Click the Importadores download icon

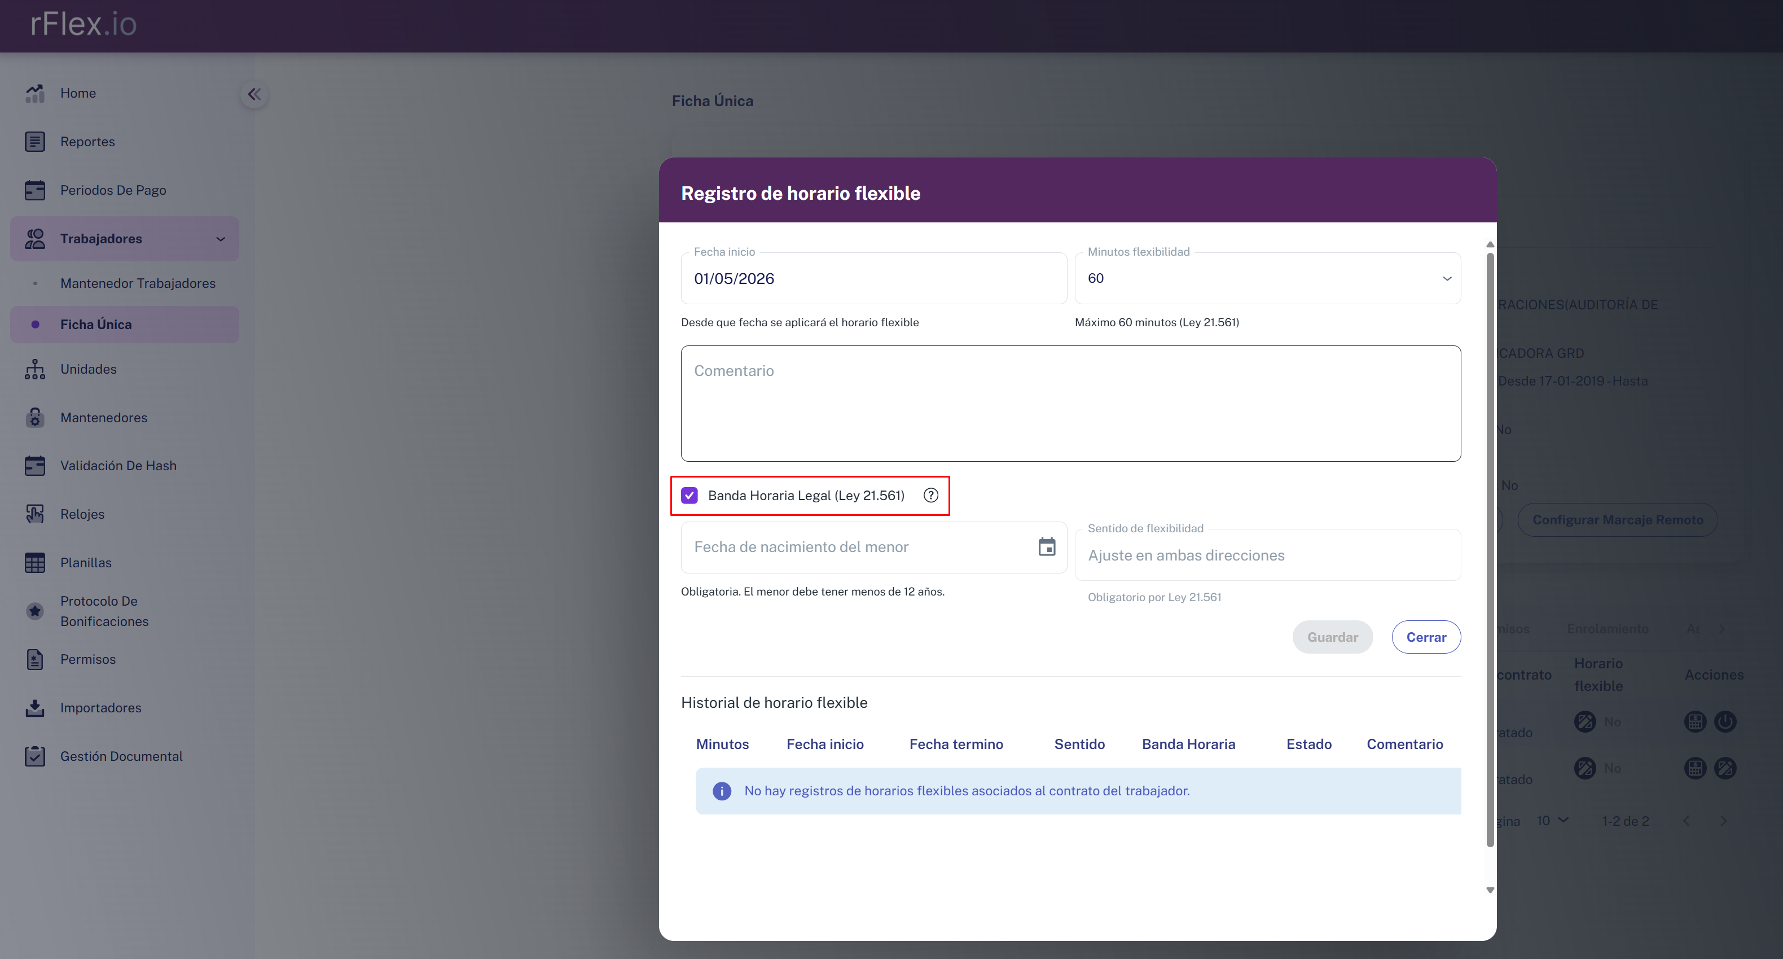click(x=34, y=708)
